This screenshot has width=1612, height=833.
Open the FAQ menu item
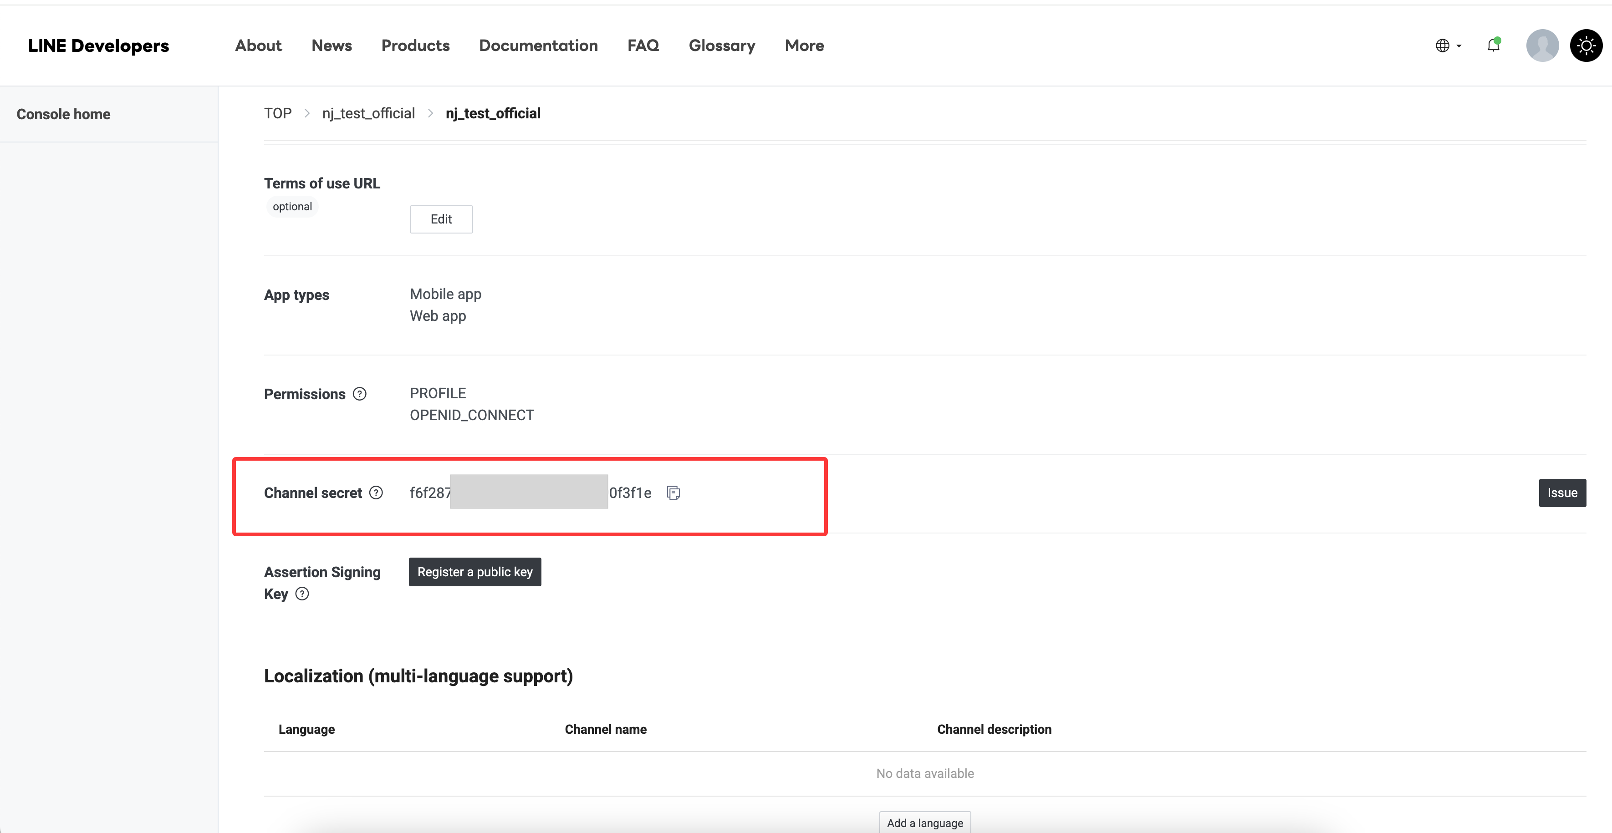click(643, 46)
